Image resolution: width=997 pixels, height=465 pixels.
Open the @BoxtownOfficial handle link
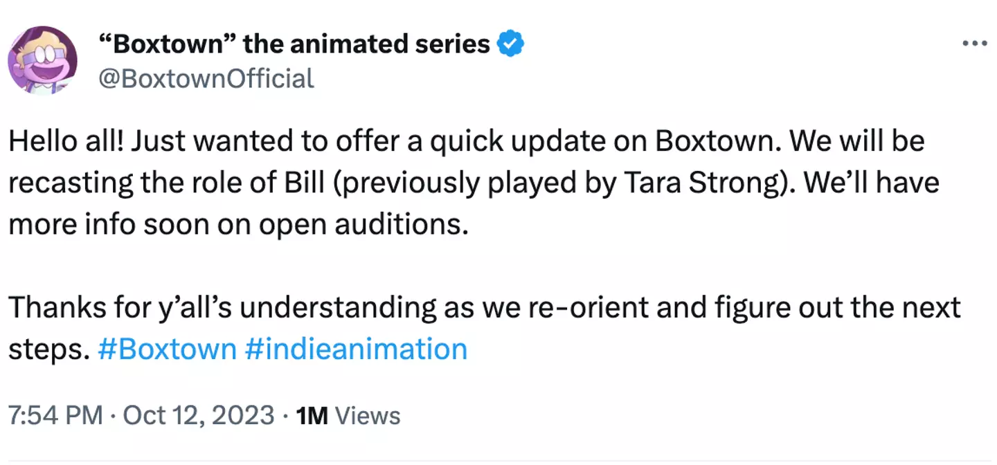click(207, 78)
